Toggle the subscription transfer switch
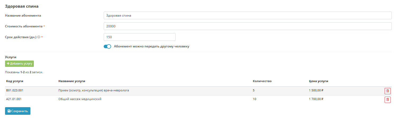 (x=107, y=47)
